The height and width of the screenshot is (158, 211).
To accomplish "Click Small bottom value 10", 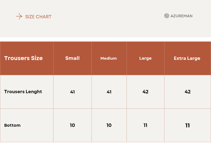I will [x=72, y=125].
